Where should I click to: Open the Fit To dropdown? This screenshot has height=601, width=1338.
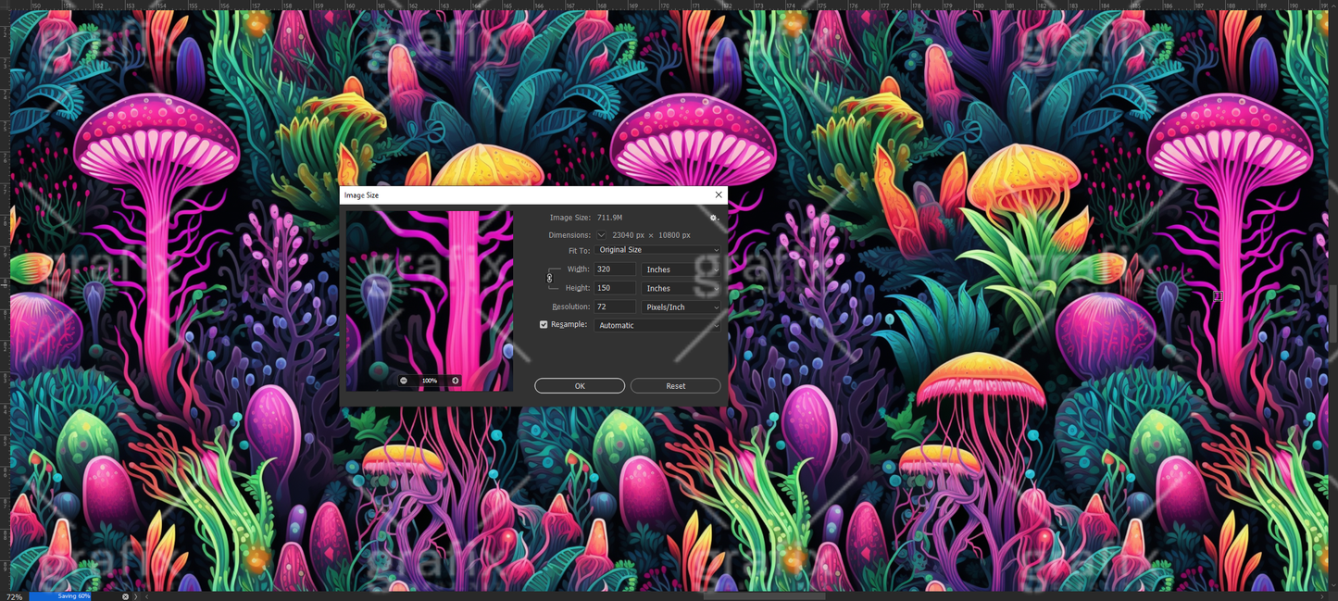coord(657,249)
